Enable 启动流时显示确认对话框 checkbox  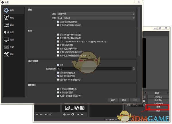pyautogui.click(x=58, y=34)
